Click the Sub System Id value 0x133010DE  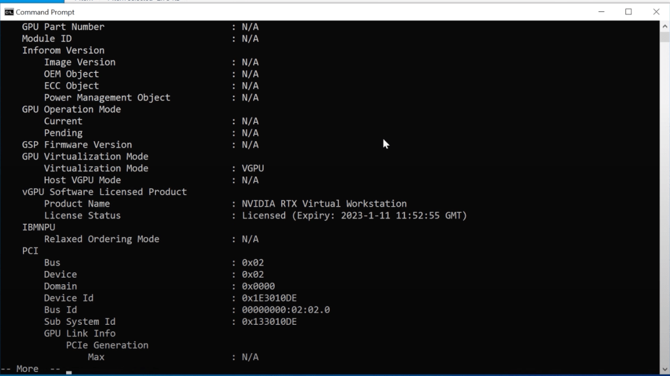pyautogui.click(x=269, y=322)
